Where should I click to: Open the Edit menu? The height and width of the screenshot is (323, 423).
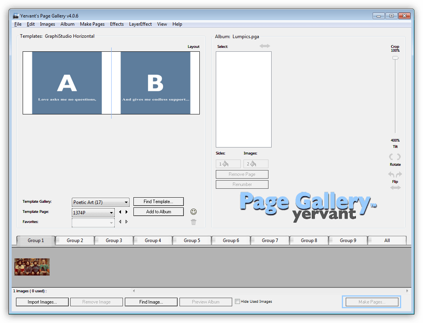31,24
